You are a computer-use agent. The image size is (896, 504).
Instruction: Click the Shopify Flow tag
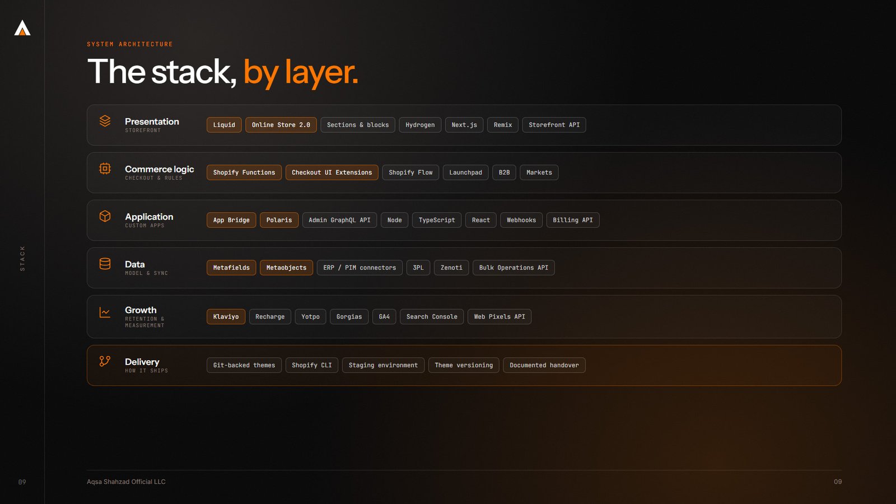pyautogui.click(x=410, y=172)
